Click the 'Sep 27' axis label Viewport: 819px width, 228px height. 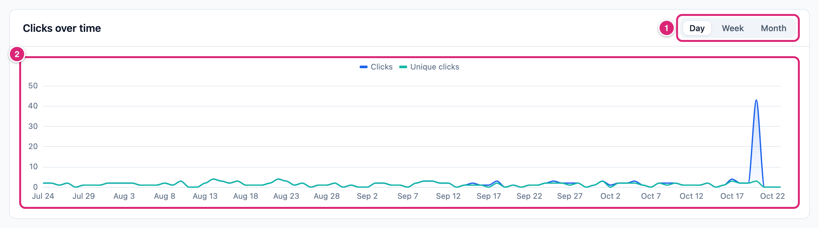570,196
